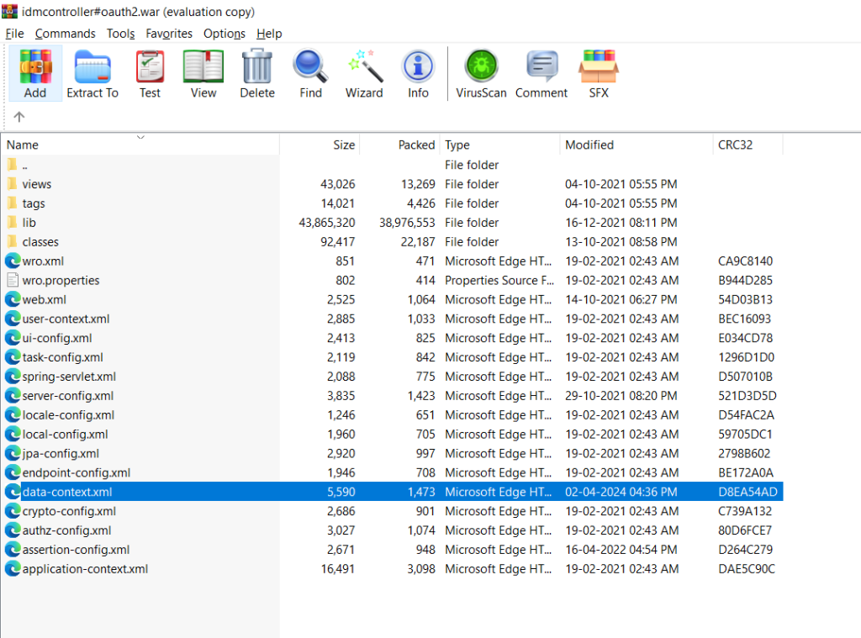Click the CRC32 value DAE5C90C
This screenshot has width=861, height=638.
(x=747, y=568)
